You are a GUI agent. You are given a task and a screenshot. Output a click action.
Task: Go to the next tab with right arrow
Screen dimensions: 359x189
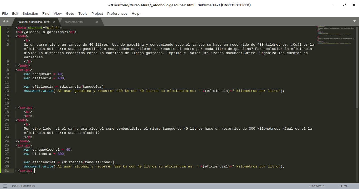pyautogui.click(x=8, y=21)
